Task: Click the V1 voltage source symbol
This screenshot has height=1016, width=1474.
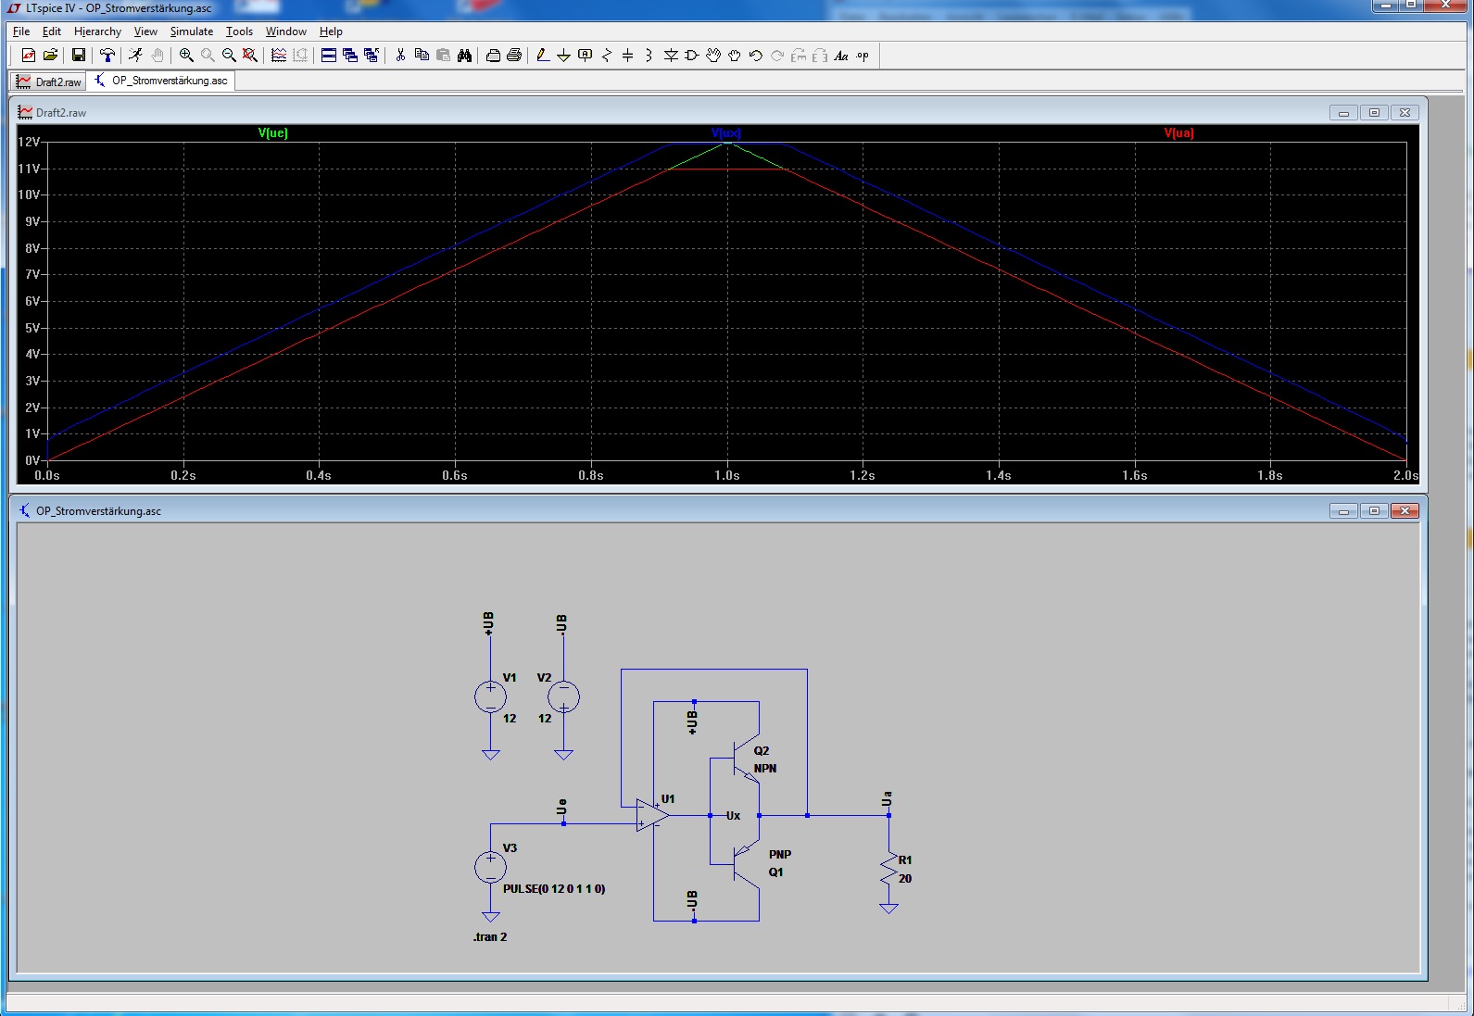Action: click(x=490, y=696)
